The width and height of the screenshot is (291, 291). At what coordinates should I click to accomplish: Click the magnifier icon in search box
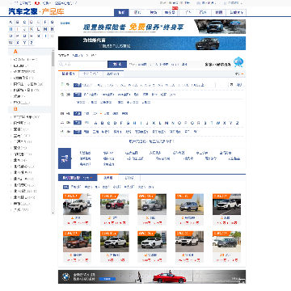point(61,65)
